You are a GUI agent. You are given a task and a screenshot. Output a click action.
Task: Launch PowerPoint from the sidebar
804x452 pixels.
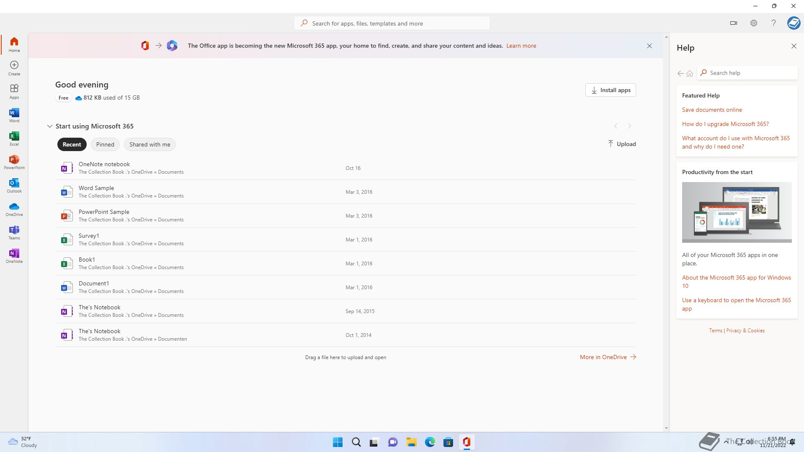tap(14, 162)
